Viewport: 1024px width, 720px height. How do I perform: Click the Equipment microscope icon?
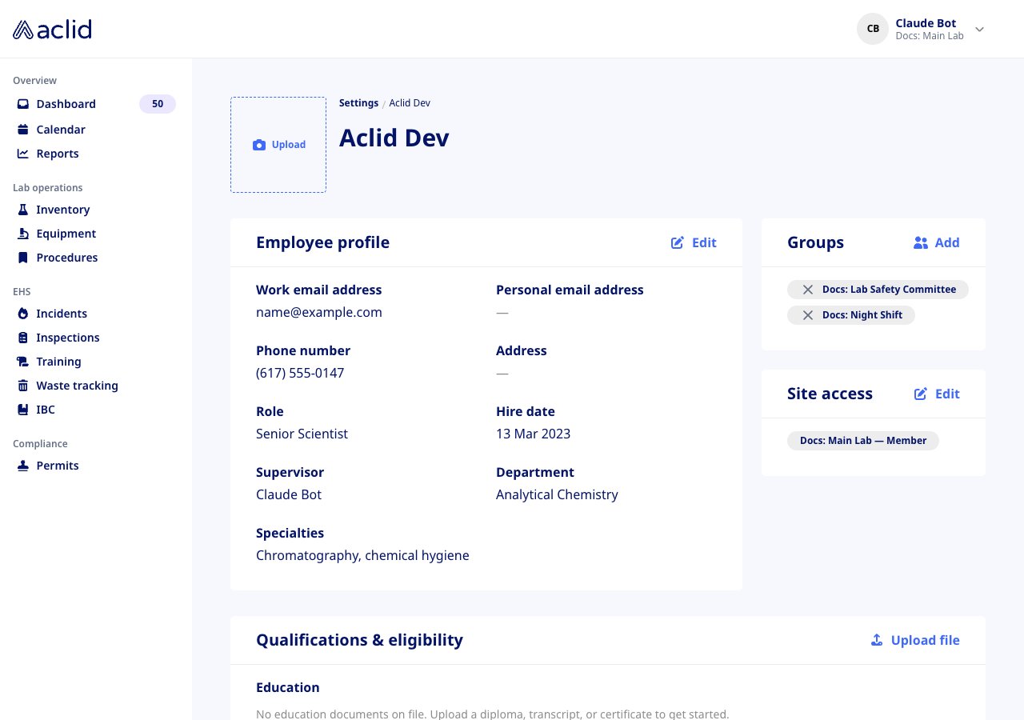(23, 234)
